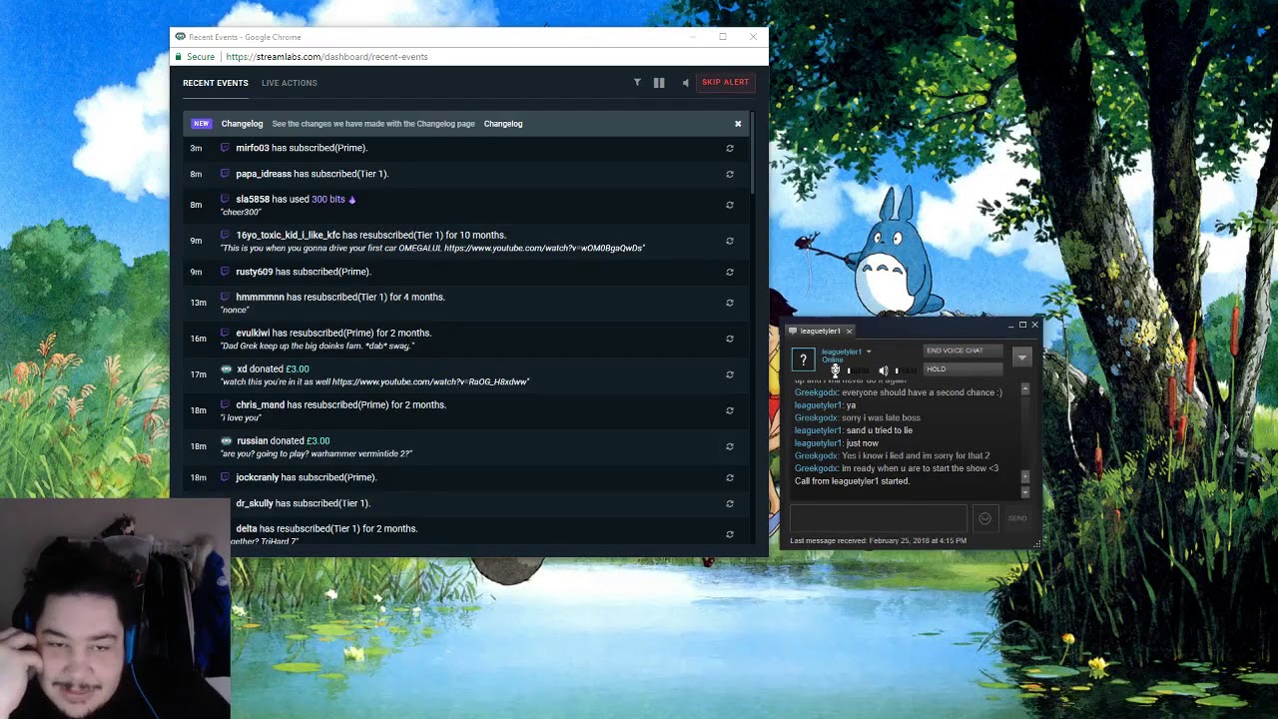Open the Steam chat options dropdown arrow
The image size is (1278, 719).
1021,357
